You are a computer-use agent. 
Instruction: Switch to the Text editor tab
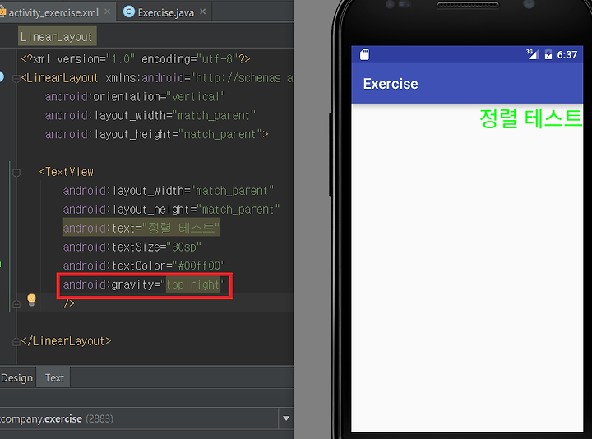54,377
